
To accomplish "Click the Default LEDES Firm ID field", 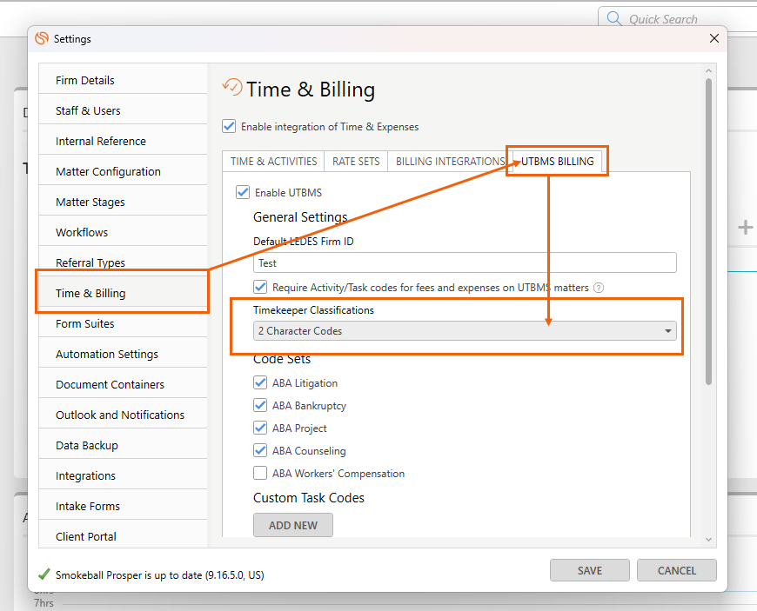I will click(x=466, y=262).
